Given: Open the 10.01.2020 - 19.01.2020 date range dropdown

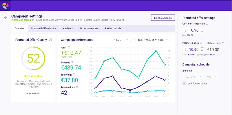Looking at the screenshot, I should (153, 40).
